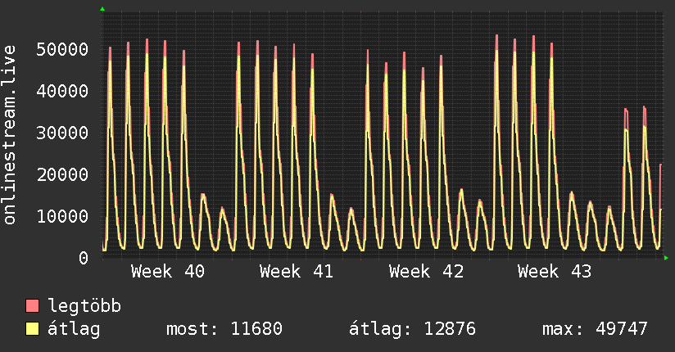Click the 30000 y-axis label
This screenshot has height=352, width=675.
click(62, 133)
